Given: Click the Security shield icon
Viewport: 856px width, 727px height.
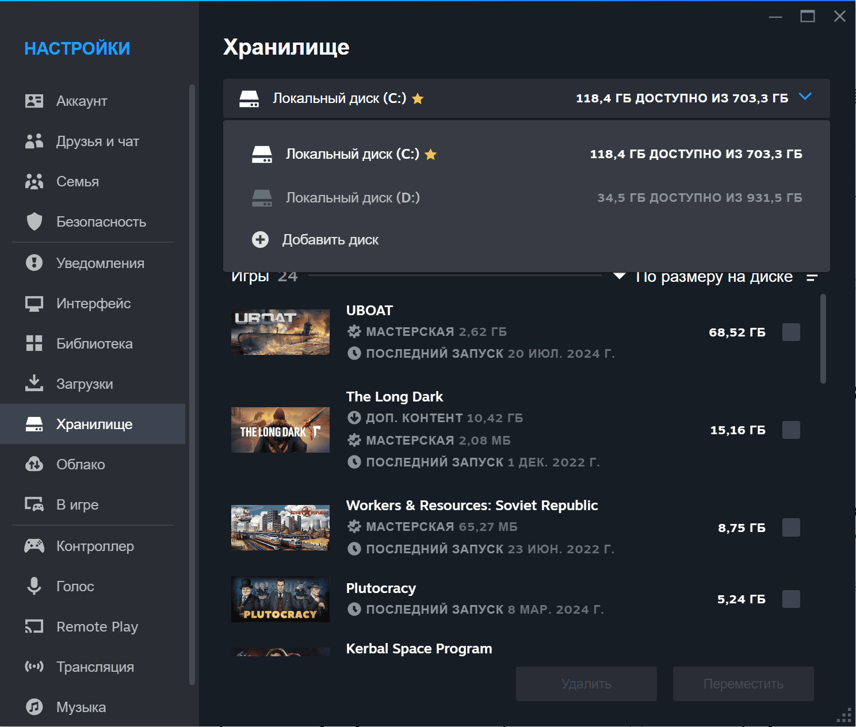Looking at the screenshot, I should coord(35,221).
